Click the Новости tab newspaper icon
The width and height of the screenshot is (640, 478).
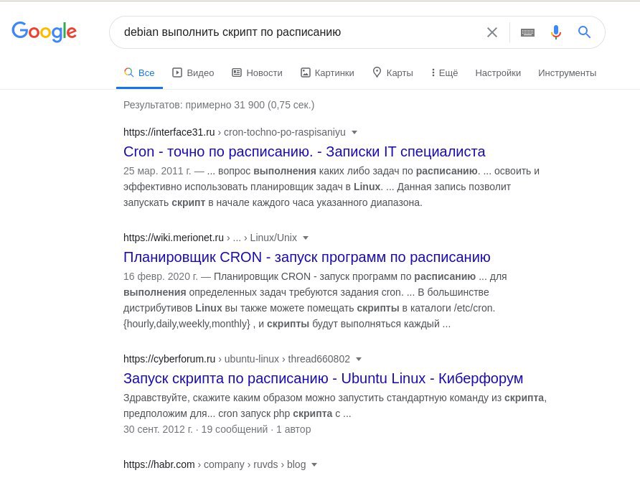pyautogui.click(x=237, y=72)
